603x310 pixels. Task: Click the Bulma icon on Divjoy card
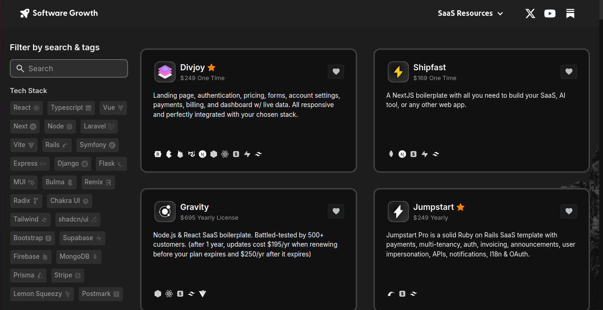pos(169,154)
